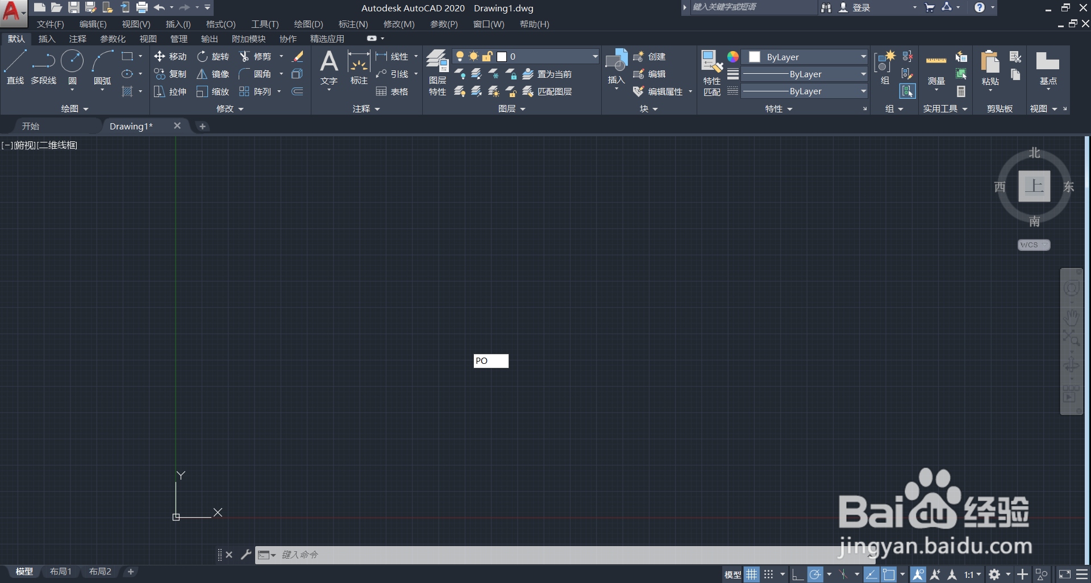The height and width of the screenshot is (583, 1091).
Task: Click the Copy (复制) tool
Action: (170, 74)
